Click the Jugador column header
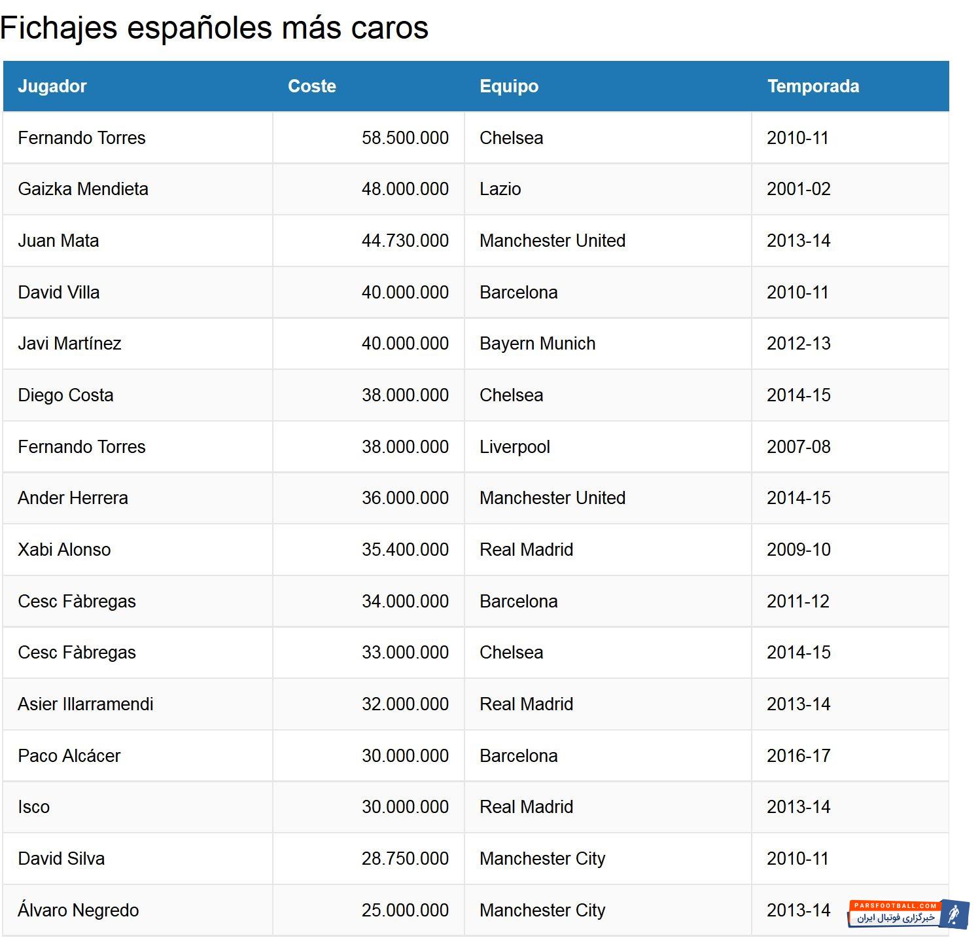This screenshot has width=980, height=940. pyautogui.click(x=52, y=86)
